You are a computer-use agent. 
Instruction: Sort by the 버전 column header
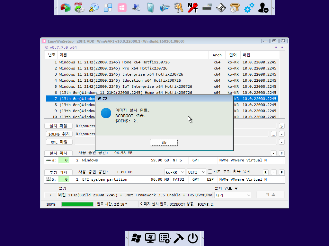click(259, 55)
